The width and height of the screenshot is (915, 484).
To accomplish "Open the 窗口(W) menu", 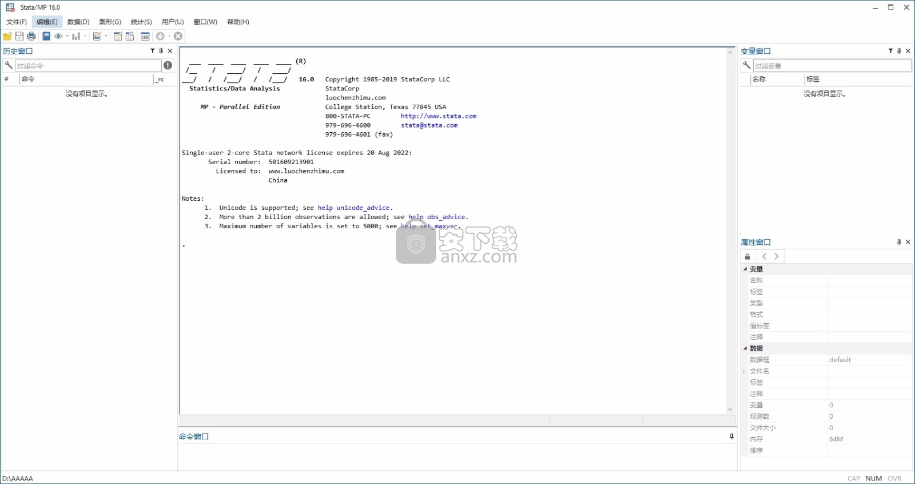I will coord(205,22).
